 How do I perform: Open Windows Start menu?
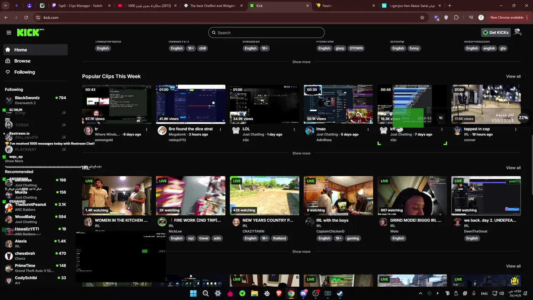tap(193, 293)
